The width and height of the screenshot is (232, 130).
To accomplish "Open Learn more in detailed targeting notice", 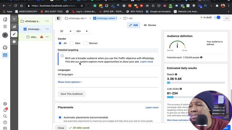I will click(146, 62).
